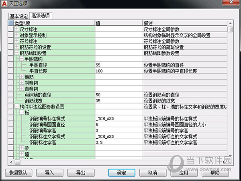Select the 钢筋编号标注样式 tree item
Viewport: 241px width, 181px height.
[47, 119]
